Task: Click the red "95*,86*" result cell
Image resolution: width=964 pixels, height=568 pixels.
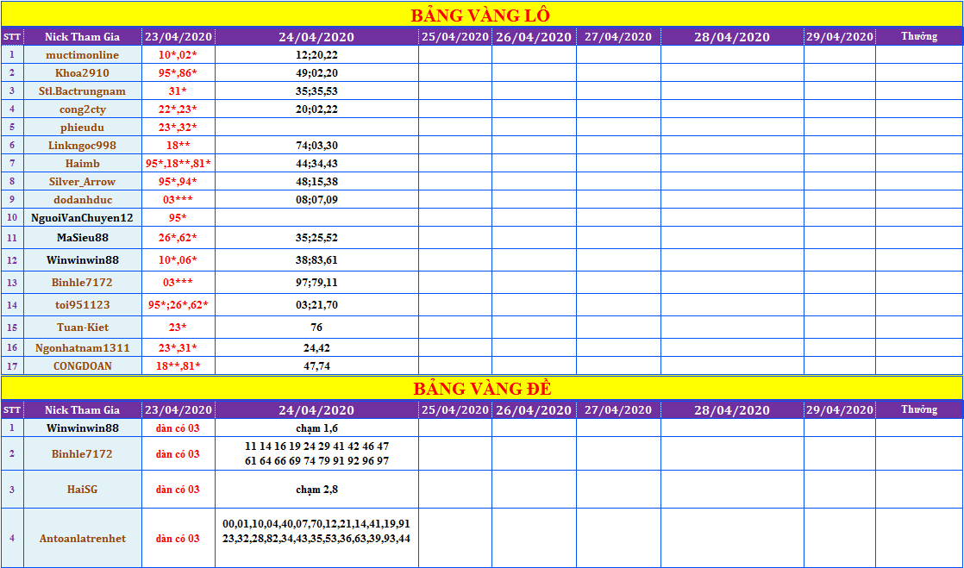Action: click(178, 73)
